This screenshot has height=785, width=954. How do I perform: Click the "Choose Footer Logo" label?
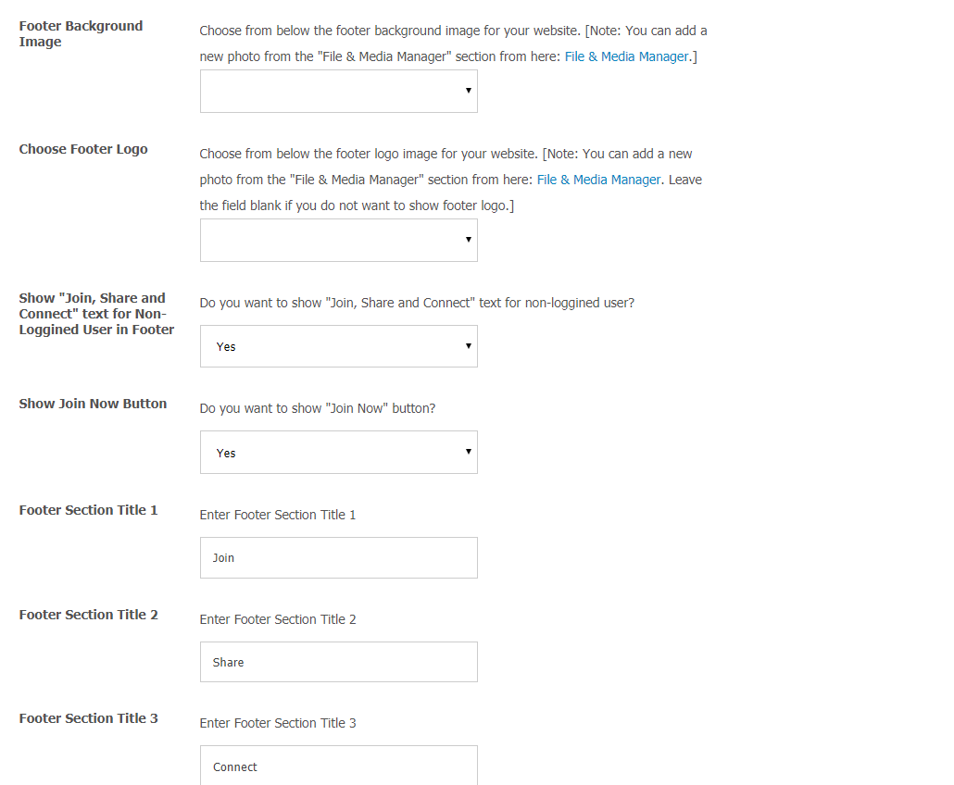(x=83, y=149)
